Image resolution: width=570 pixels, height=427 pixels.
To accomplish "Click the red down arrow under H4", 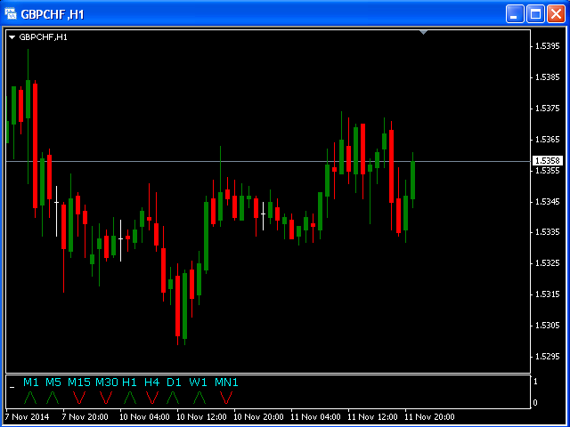I will pos(151,397).
